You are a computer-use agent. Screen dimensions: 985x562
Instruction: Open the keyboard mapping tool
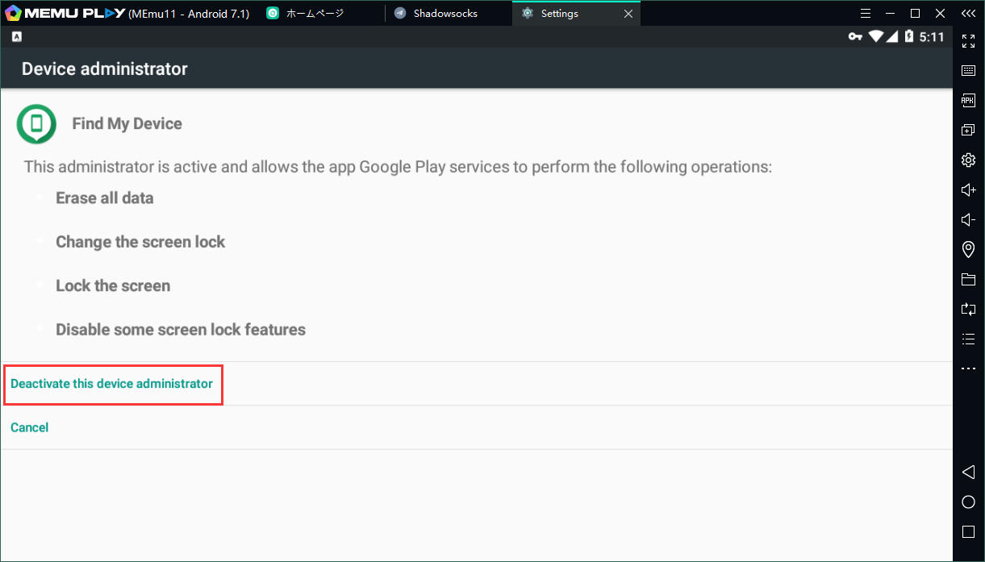point(968,71)
